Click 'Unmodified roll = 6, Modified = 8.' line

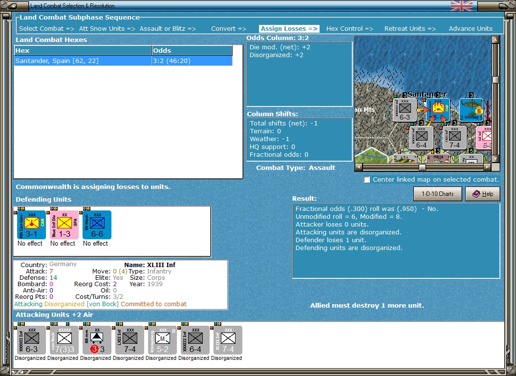coord(348,216)
